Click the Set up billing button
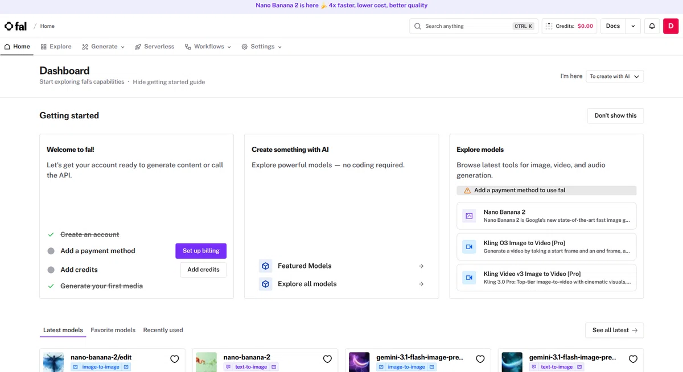This screenshot has height=372, width=683. click(201, 251)
